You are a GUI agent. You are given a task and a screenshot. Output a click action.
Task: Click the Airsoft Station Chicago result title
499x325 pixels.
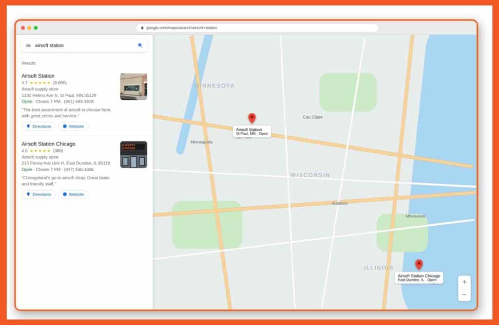coord(48,144)
